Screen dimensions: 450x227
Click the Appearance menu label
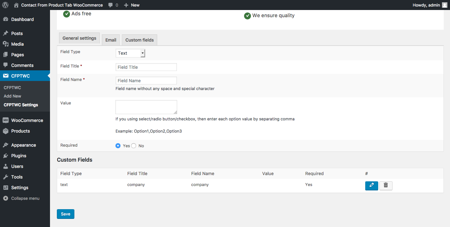[x=23, y=145]
